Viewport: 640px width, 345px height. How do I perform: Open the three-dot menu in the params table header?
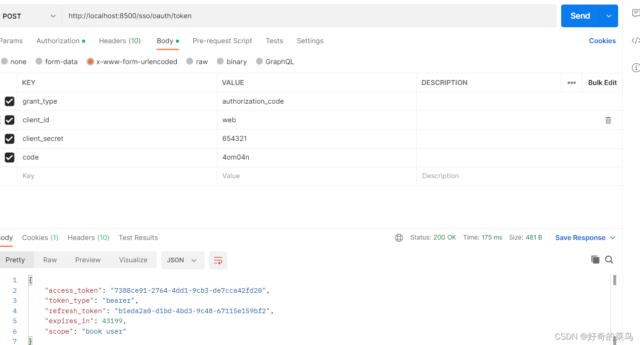tap(572, 82)
